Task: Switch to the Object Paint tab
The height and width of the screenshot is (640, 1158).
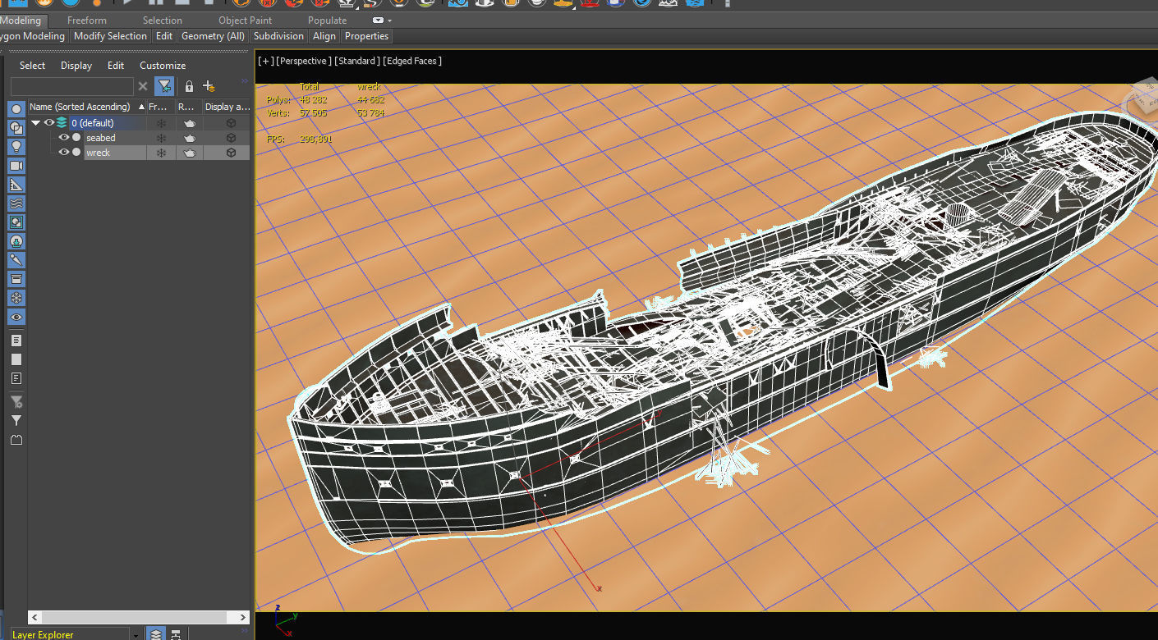Action: (246, 21)
